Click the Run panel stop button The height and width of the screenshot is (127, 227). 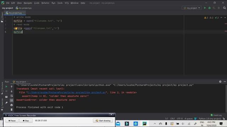click(6, 91)
